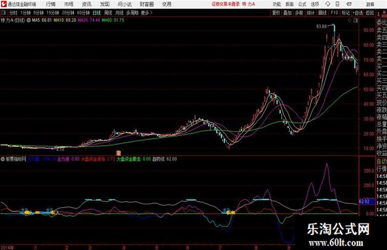387x250 pixels.
Task: Click the 趋势线: 62.00 indicator value
Action: coord(164,159)
